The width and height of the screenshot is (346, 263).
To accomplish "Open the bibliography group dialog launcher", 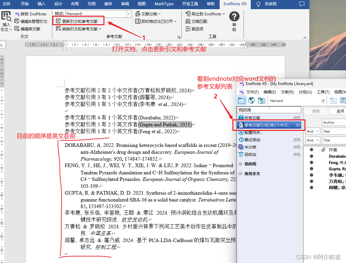I will pyautogui.click(x=179, y=37).
